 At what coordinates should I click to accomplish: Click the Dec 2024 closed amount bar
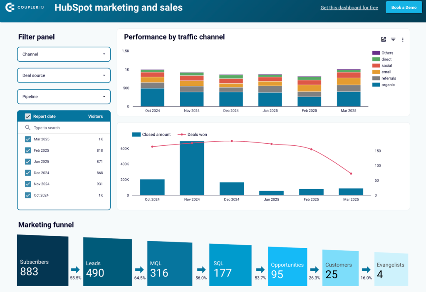(x=232, y=189)
